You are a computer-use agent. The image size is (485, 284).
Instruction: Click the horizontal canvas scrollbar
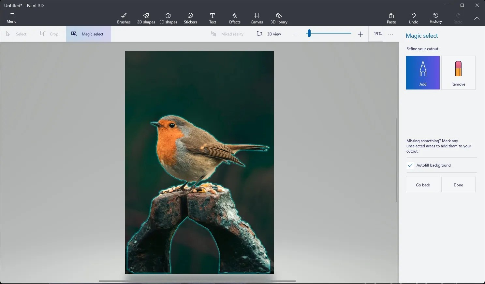point(197,280)
